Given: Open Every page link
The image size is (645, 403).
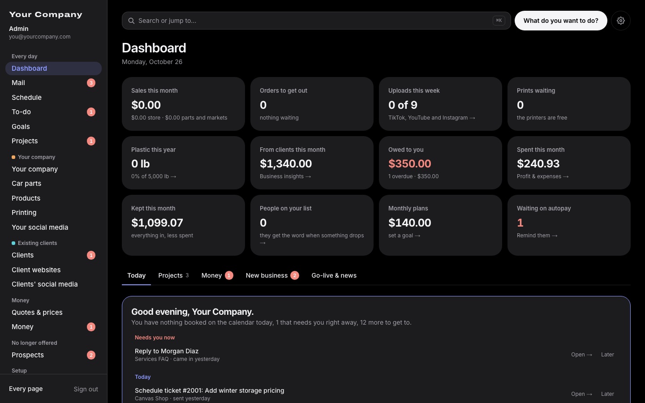Looking at the screenshot, I should (26, 389).
